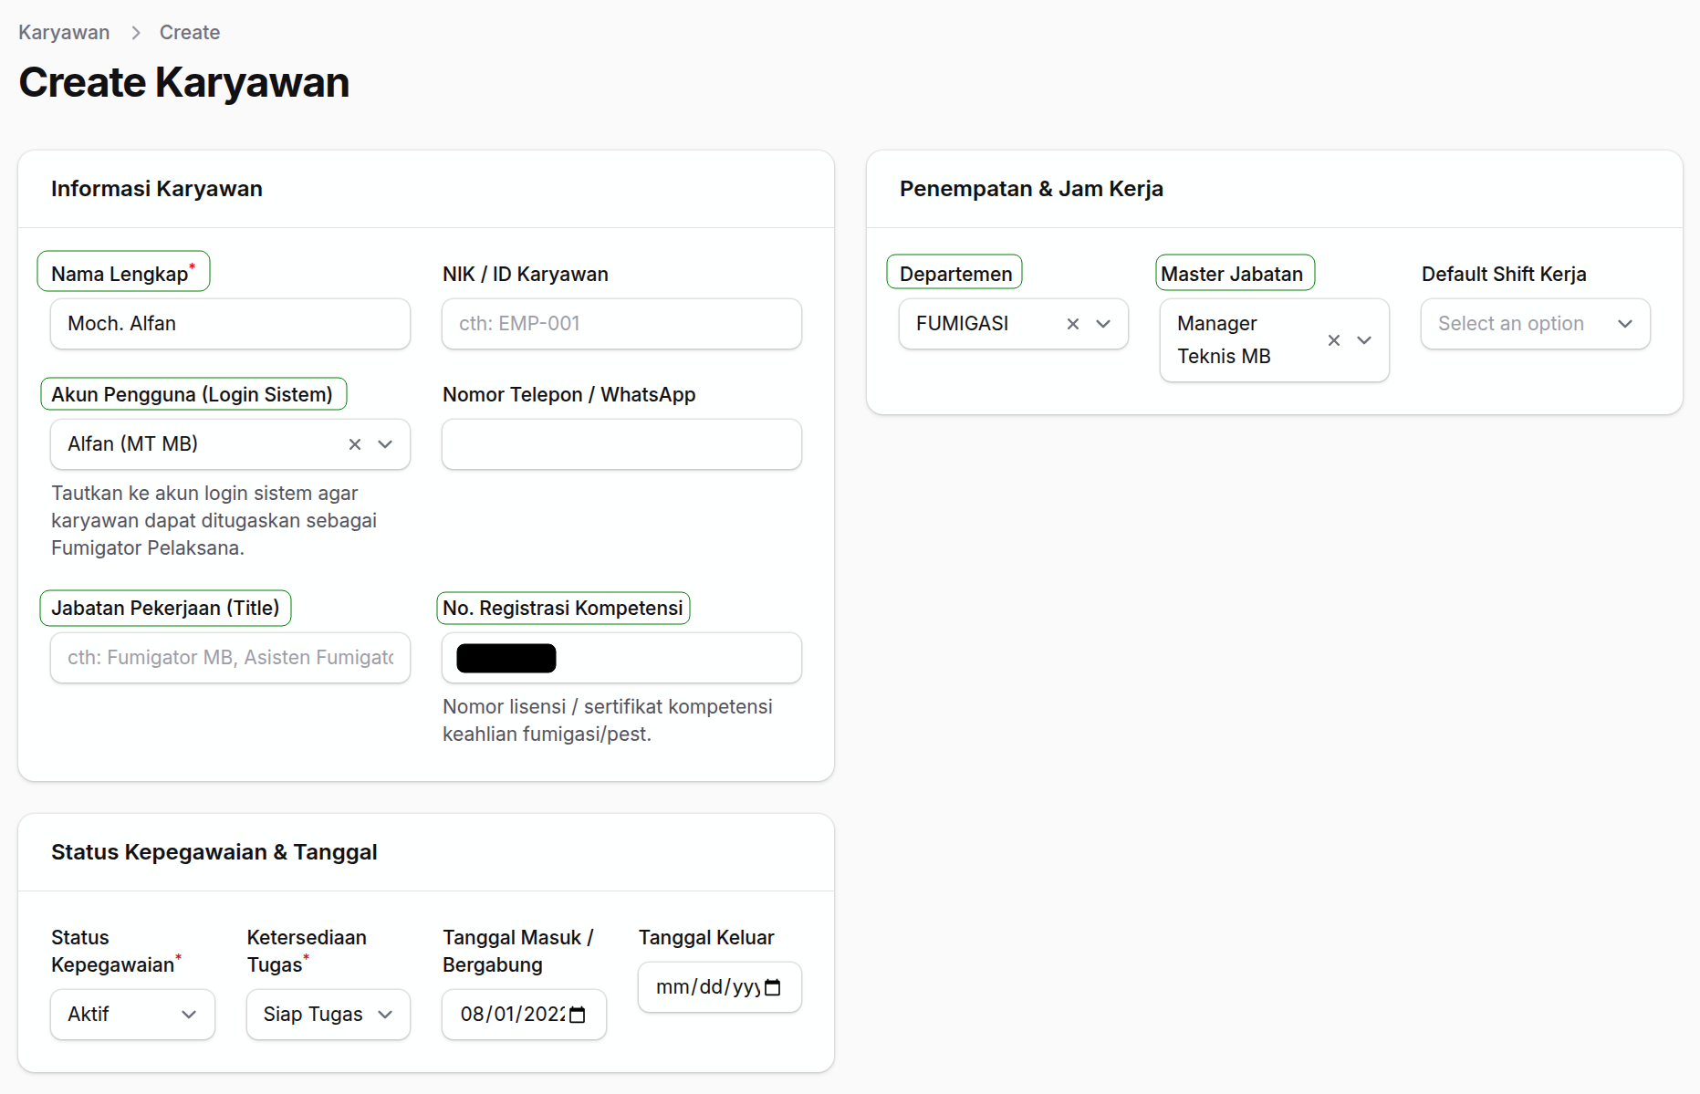Expand the Departemen dropdown chevron
The height and width of the screenshot is (1094, 1700).
click(1103, 324)
